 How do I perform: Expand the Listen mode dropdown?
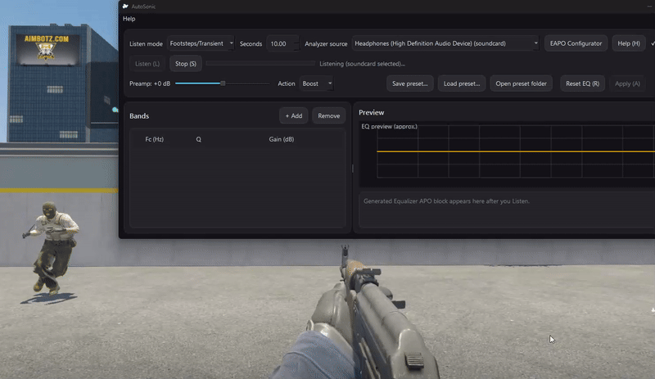(x=201, y=43)
